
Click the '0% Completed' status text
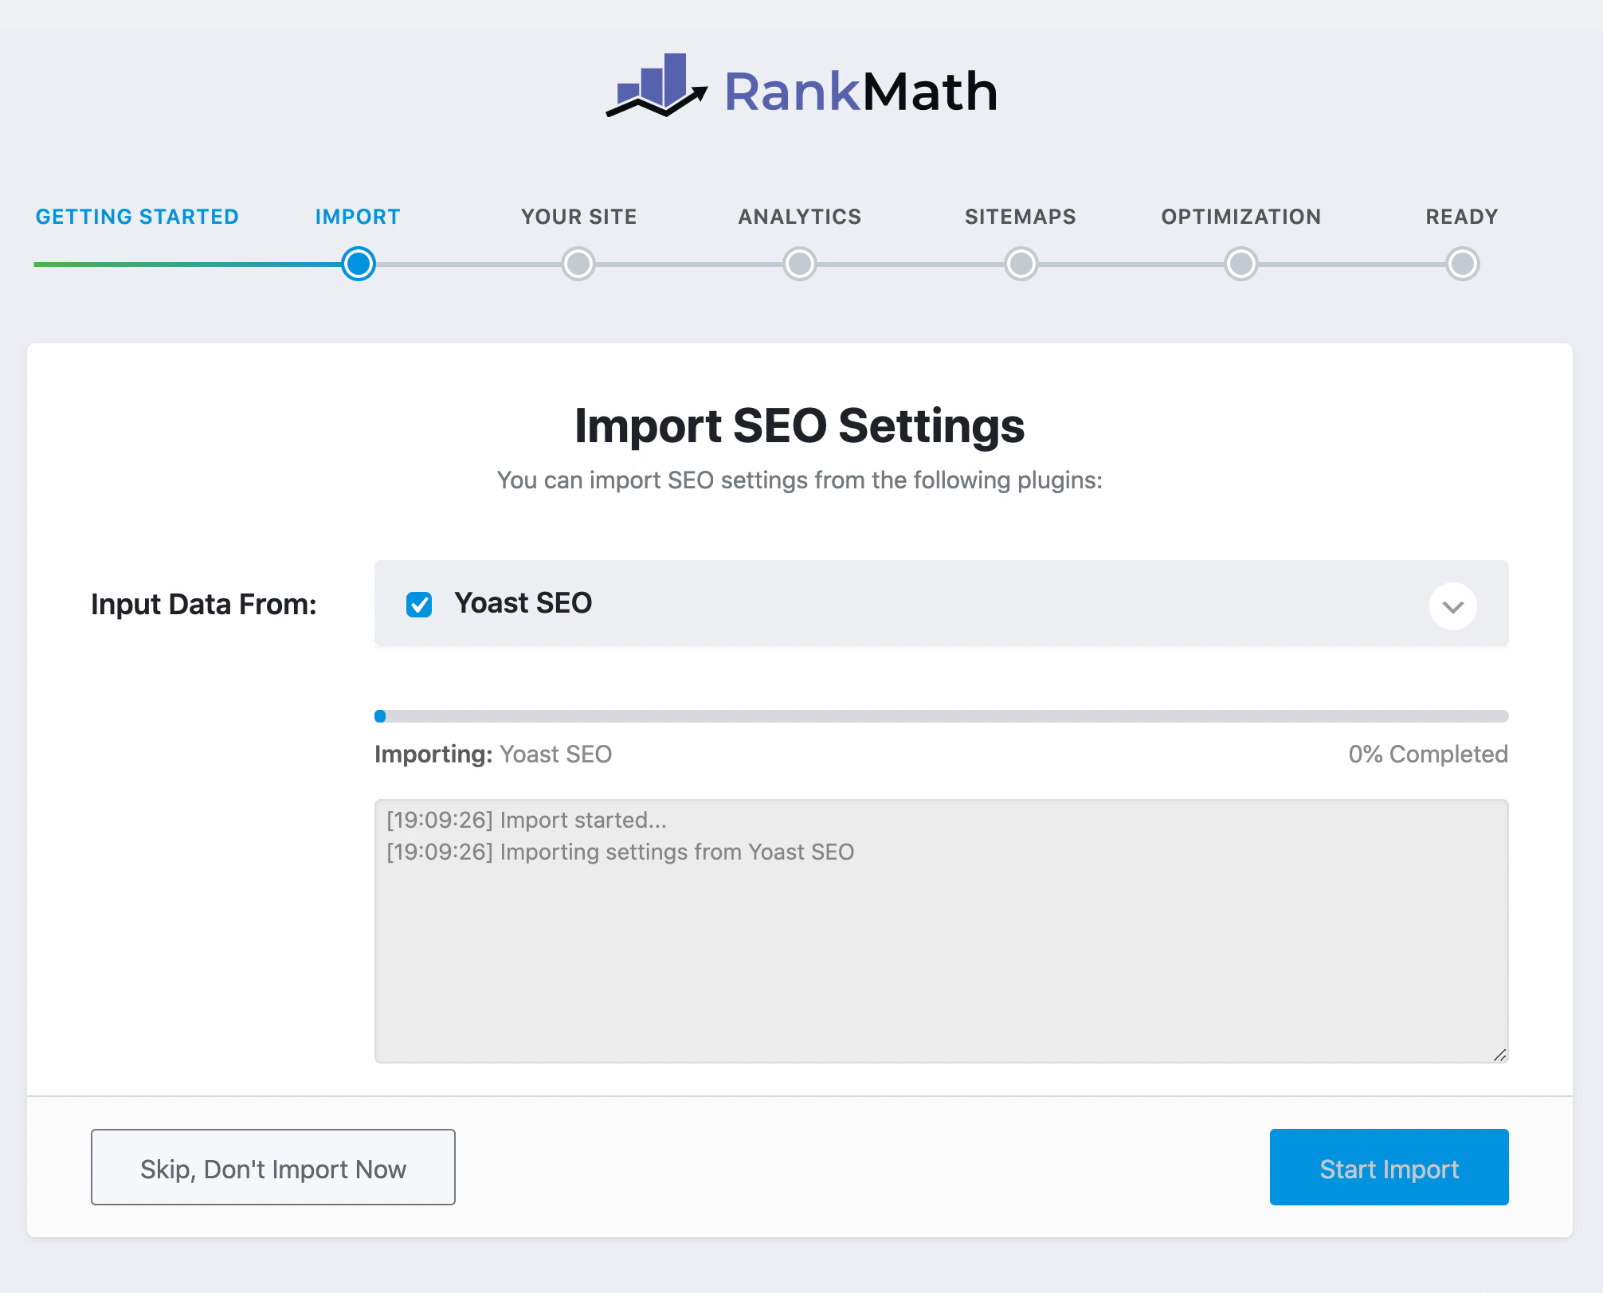click(1429, 754)
